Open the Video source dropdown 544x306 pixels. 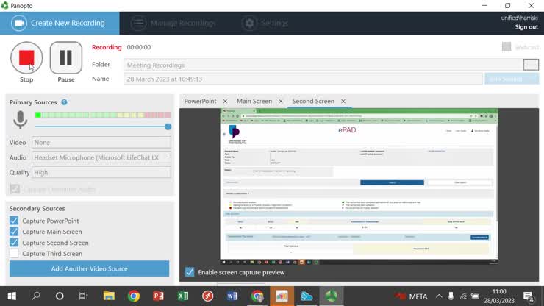tap(101, 143)
